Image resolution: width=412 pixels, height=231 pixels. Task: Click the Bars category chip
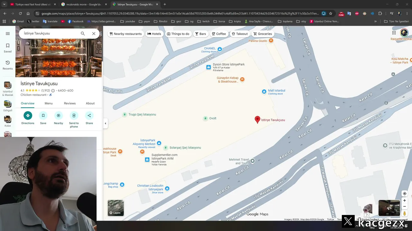click(200, 34)
